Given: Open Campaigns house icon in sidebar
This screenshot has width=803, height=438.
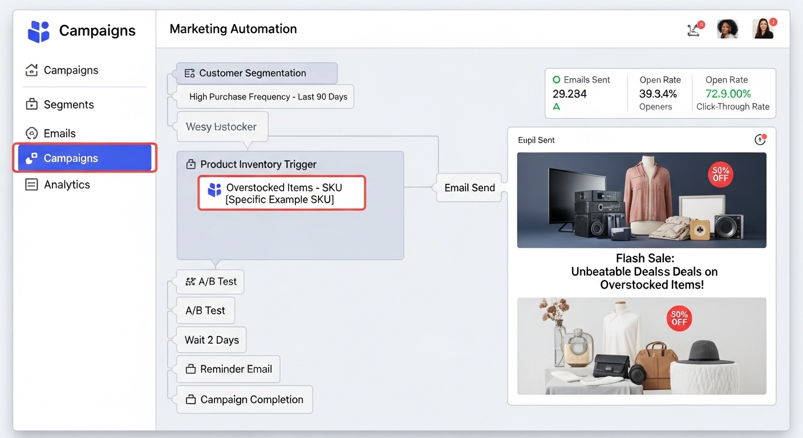Looking at the screenshot, I should pos(32,70).
